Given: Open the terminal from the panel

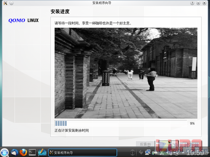Looking at the screenshot, I should [32, 152].
